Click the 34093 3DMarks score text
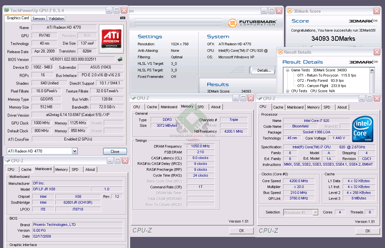The width and height of the screenshot is (385, 248). click(x=333, y=38)
